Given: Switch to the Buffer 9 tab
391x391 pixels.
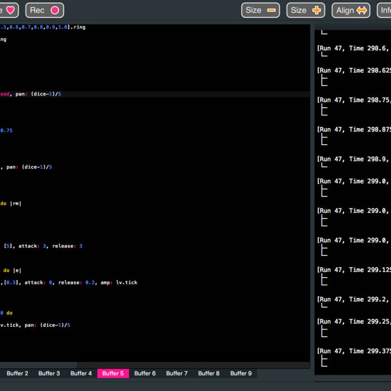Looking at the screenshot, I should coord(241,373).
